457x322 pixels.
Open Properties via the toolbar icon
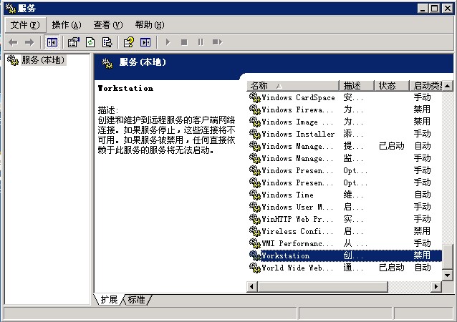(x=73, y=42)
